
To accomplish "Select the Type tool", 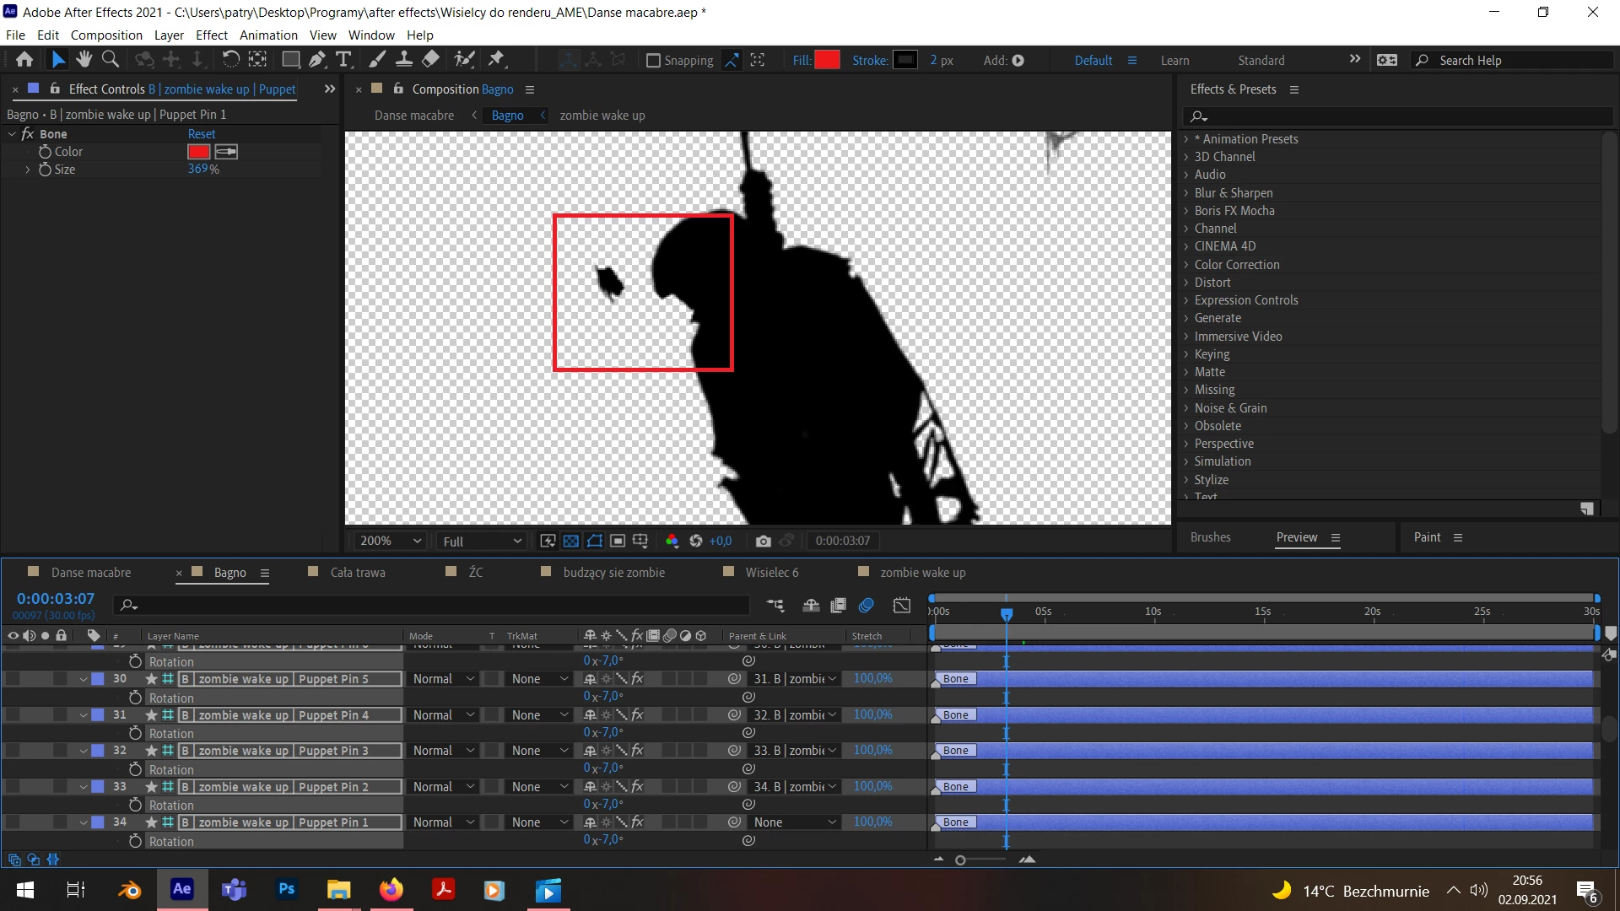I will (x=343, y=60).
